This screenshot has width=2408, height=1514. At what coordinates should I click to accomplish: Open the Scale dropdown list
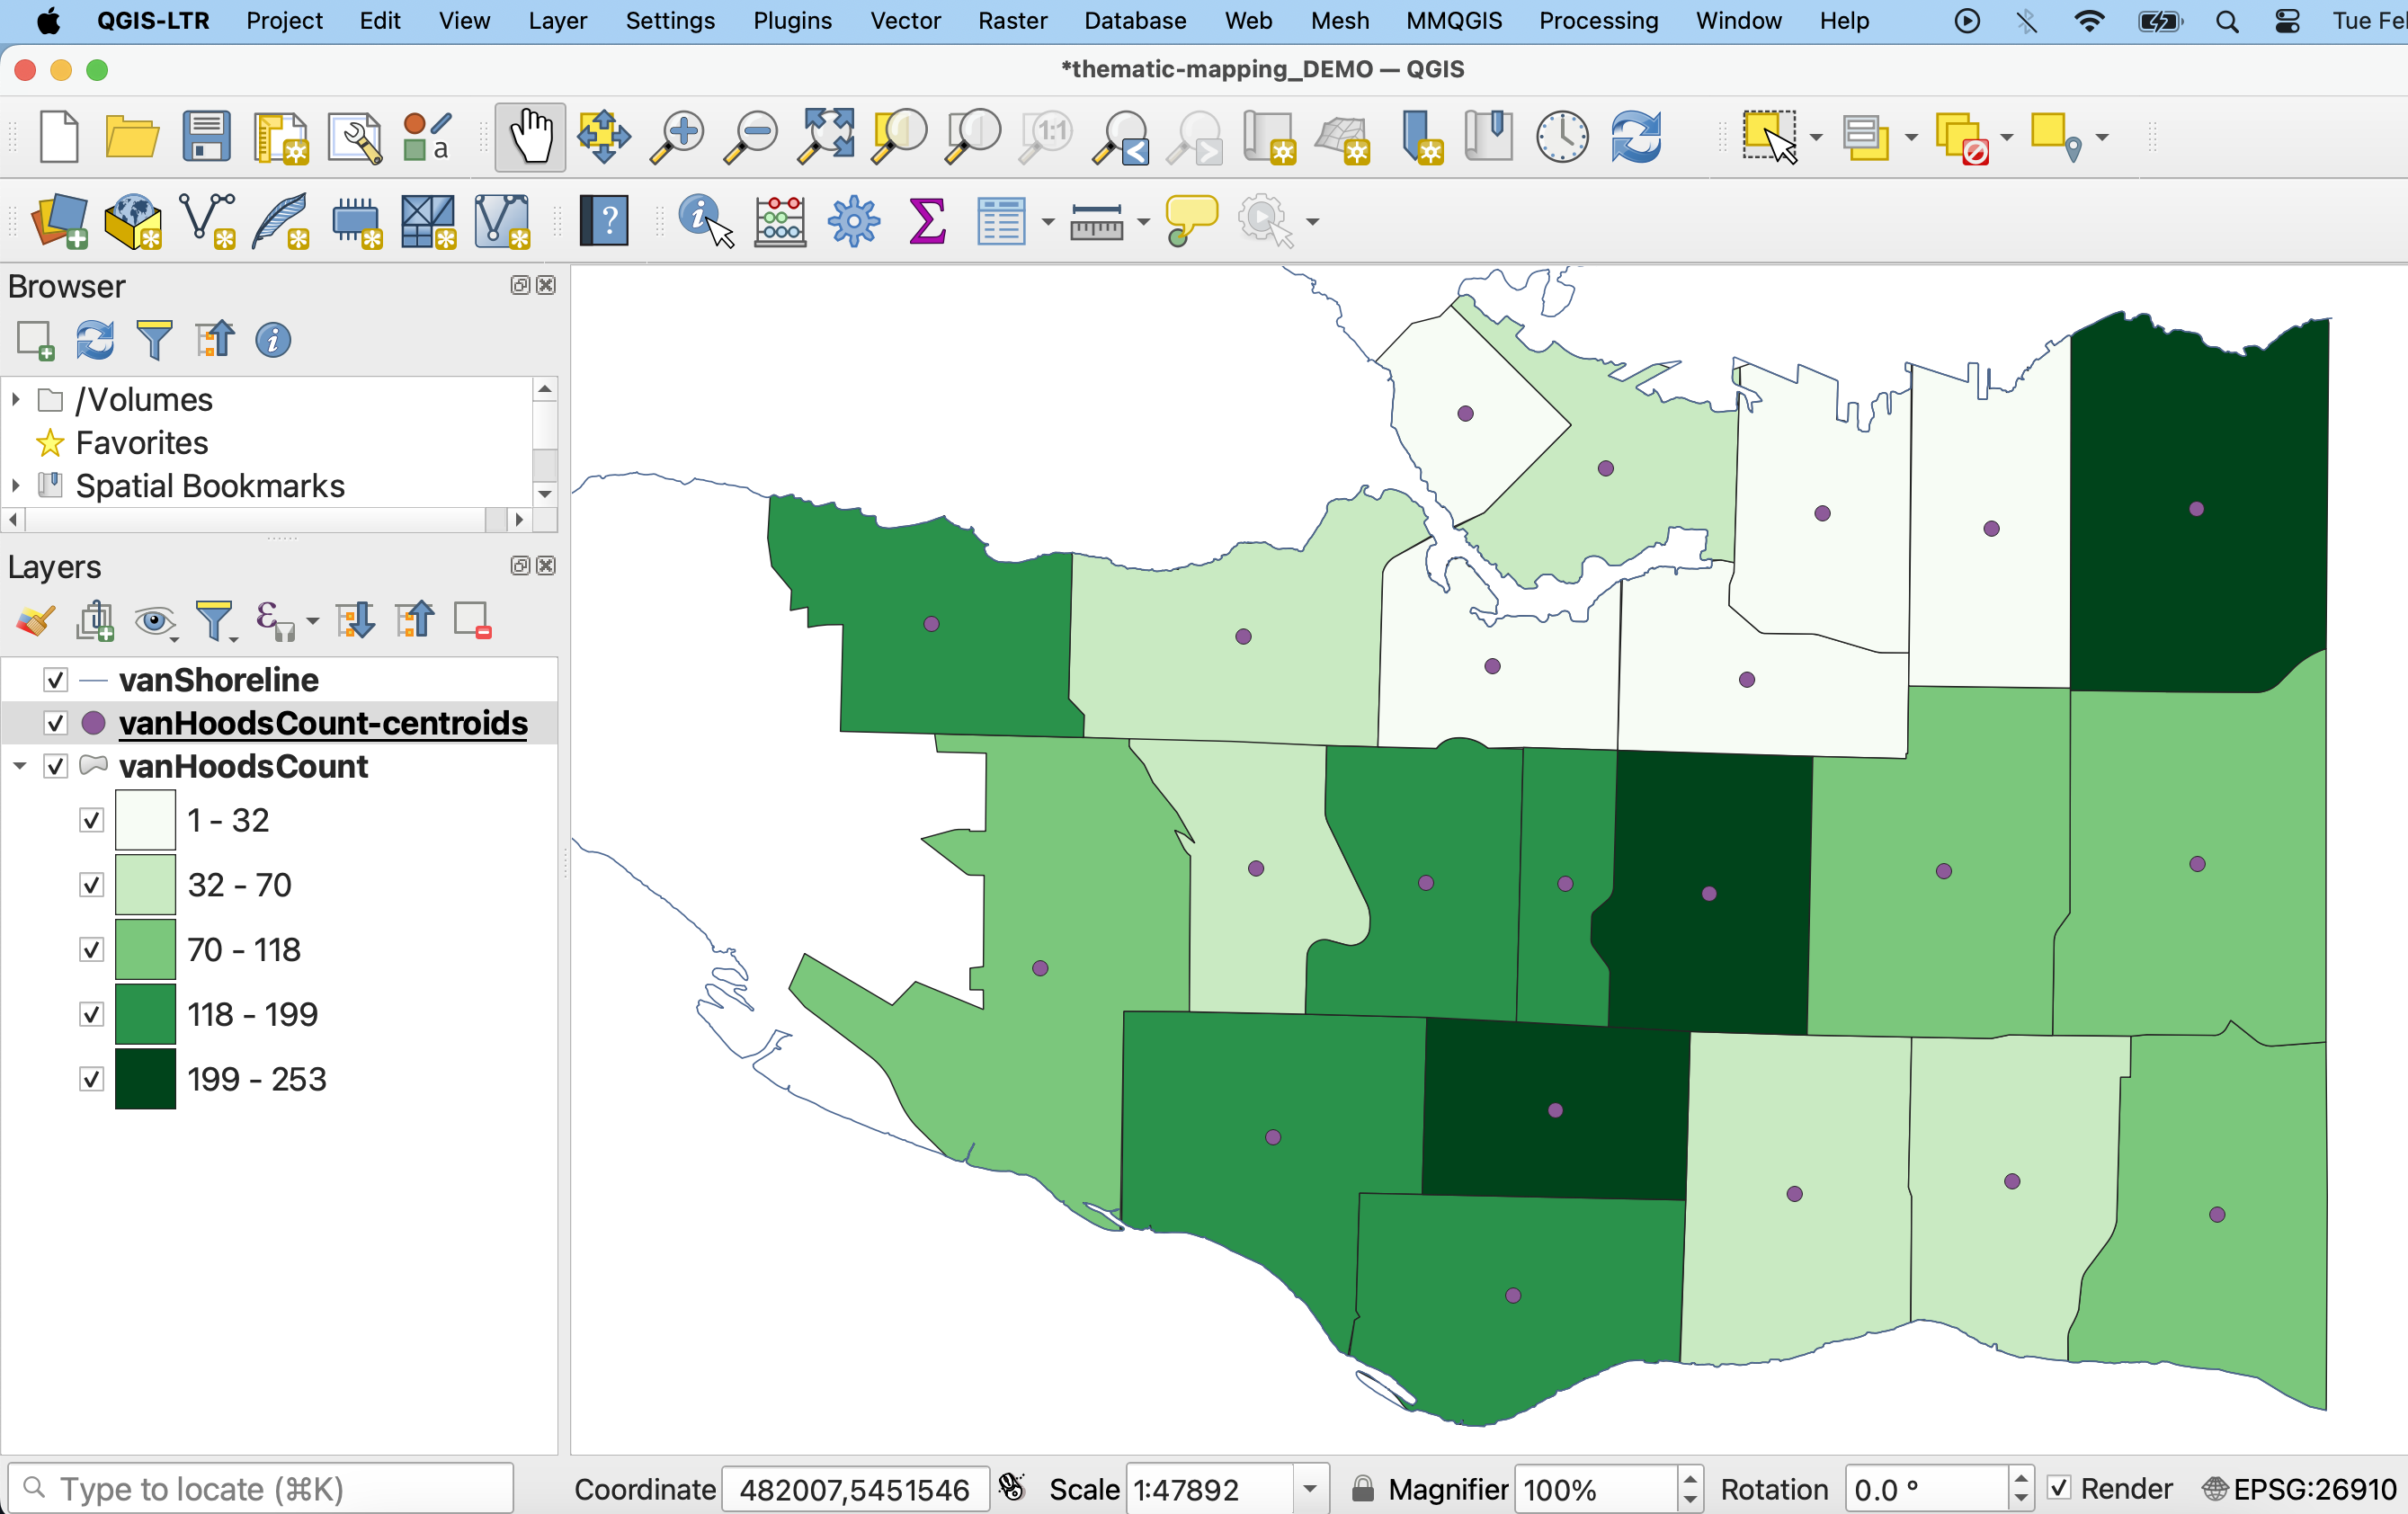coord(1309,1489)
